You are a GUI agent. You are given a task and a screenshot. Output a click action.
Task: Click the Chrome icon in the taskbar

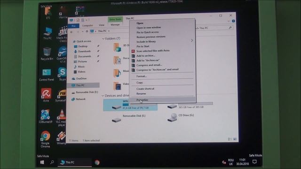(97, 162)
